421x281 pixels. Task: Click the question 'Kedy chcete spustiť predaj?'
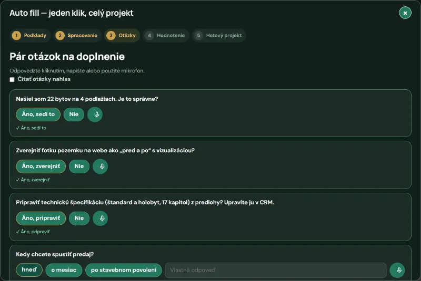55,255
